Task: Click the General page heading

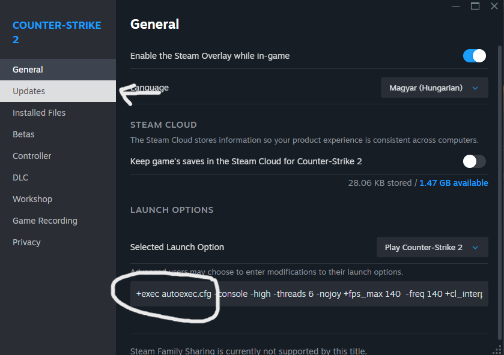Action: click(x=154, y=25)
